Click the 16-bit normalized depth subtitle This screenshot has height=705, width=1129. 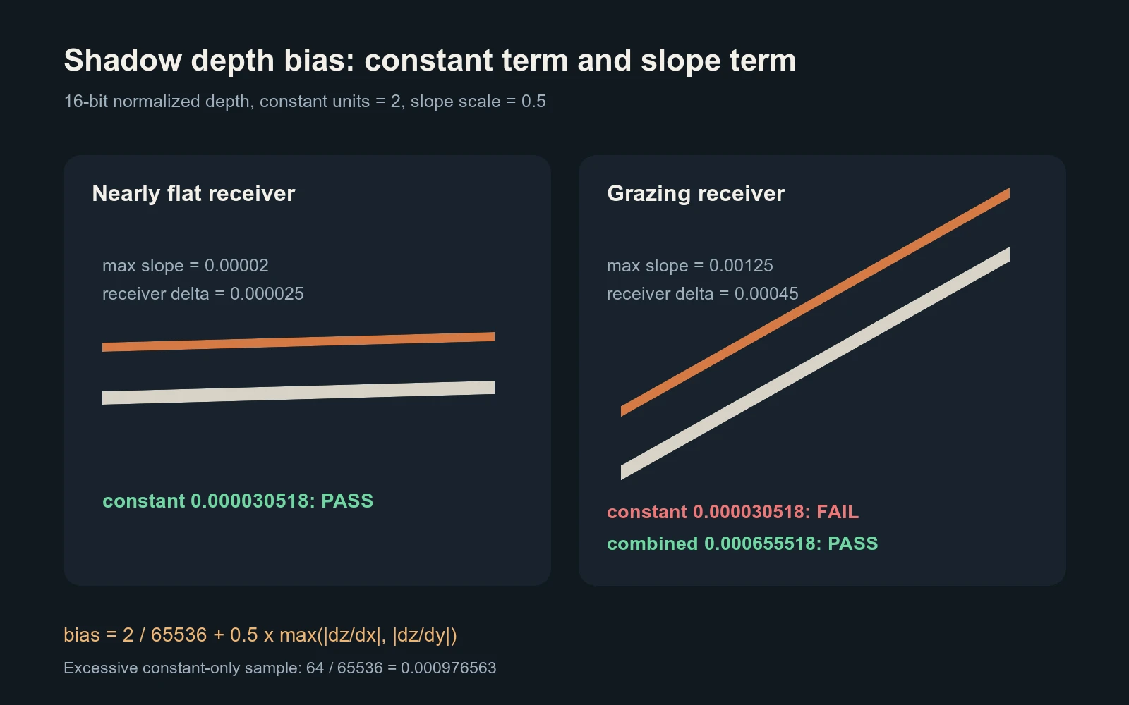[x=305, y=102]
